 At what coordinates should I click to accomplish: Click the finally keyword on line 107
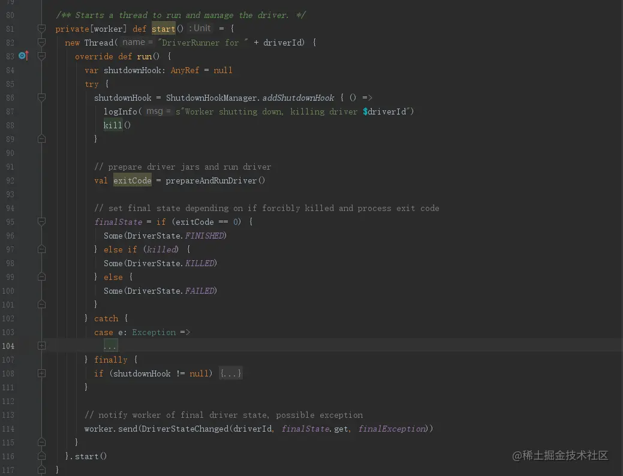(x=110, y=360)
